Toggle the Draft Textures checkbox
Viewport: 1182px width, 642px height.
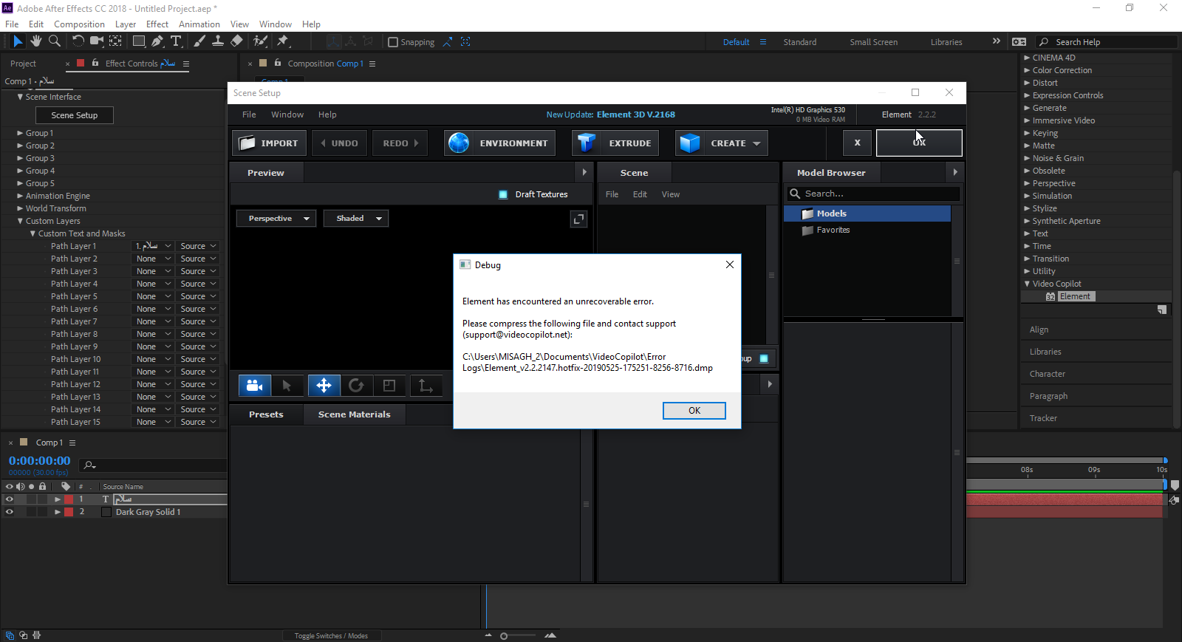(x=503, y=194)
